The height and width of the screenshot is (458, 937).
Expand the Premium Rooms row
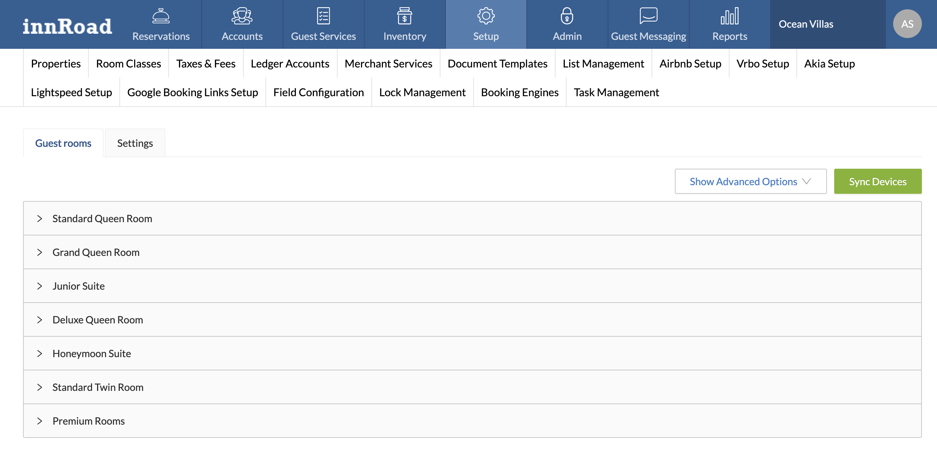pos(40,421)
